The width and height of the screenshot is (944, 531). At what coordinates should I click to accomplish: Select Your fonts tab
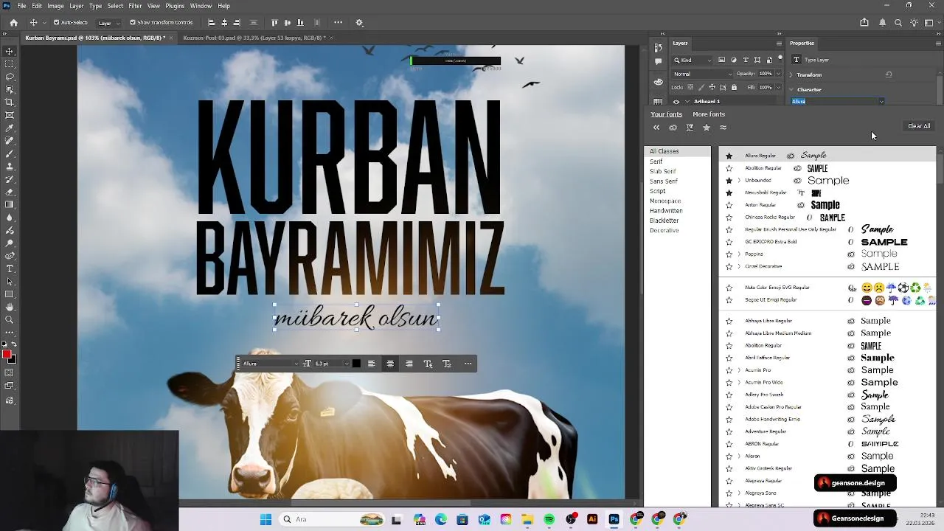666,114
